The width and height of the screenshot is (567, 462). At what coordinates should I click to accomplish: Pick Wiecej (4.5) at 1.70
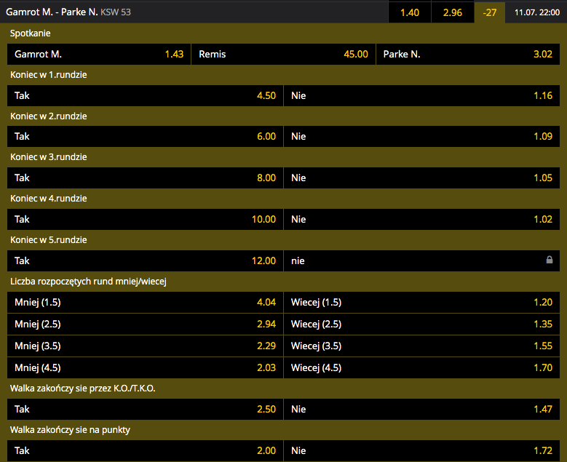tap(421, 367)
